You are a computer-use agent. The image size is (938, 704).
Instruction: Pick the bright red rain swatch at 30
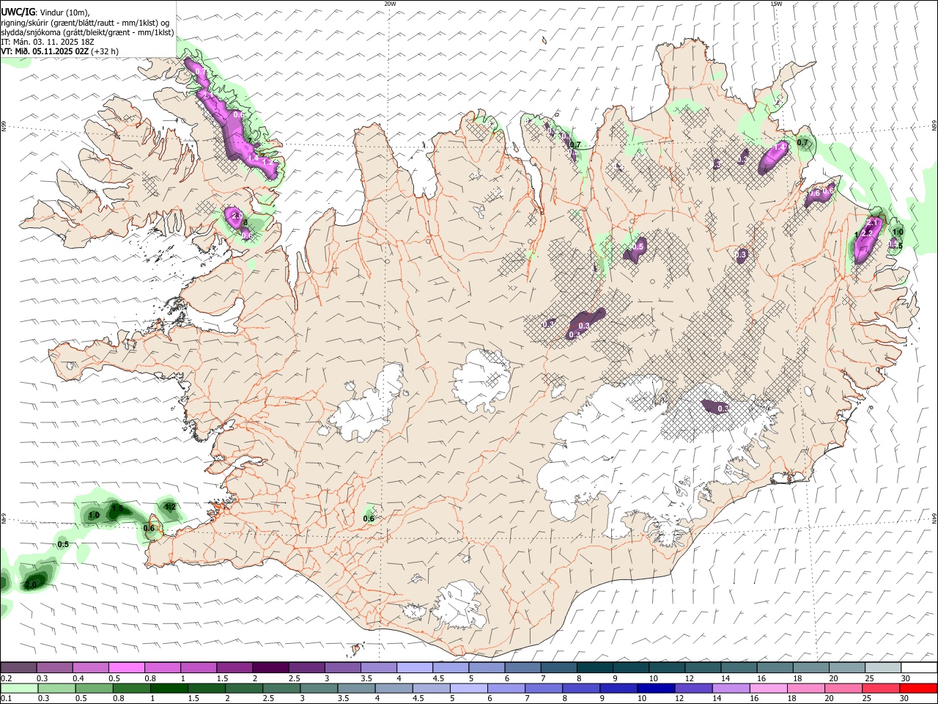point(919,688)
